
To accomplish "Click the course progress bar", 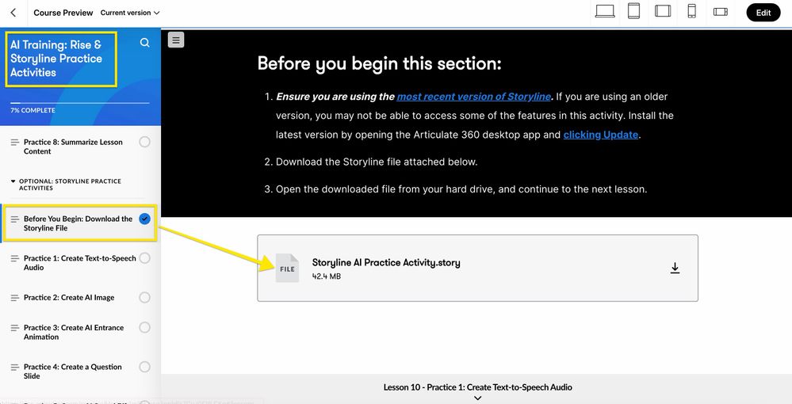I will click(x=80, y=103).
